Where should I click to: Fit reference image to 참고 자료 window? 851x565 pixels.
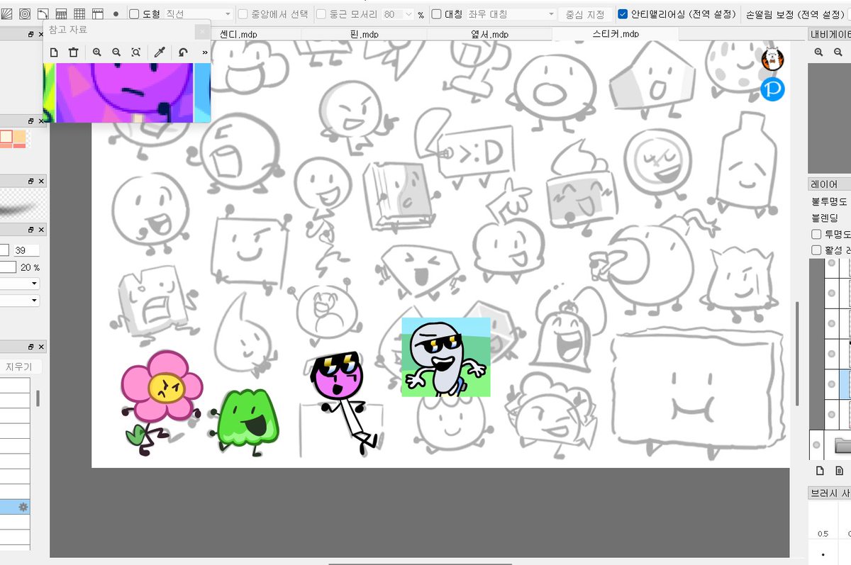point(136,52)
